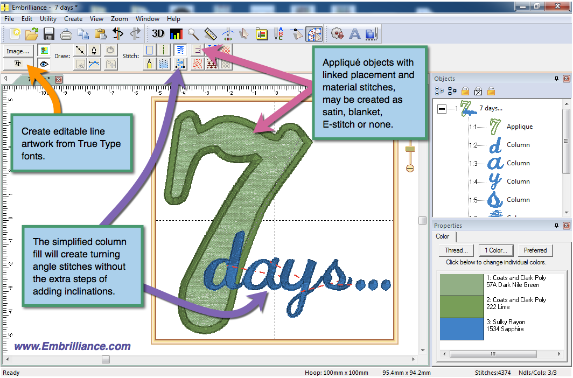The height and width of the screenshot is (378, 573).
Task: Click the collapse-all tree icon in Objects
Action: 452,92
